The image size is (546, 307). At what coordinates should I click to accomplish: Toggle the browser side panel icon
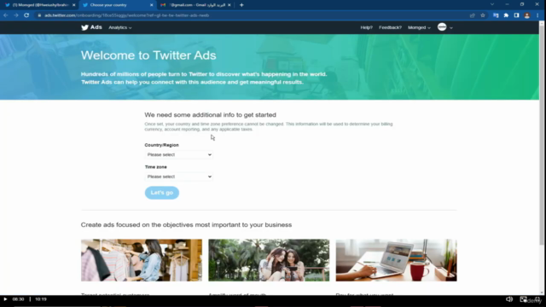[x=516, y=15]
